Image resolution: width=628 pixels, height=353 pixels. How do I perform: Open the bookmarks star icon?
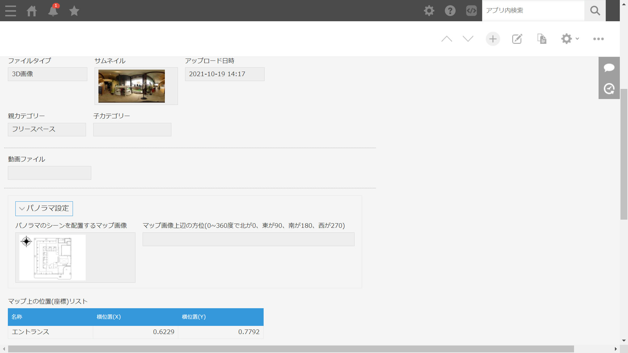coord(74,11)
